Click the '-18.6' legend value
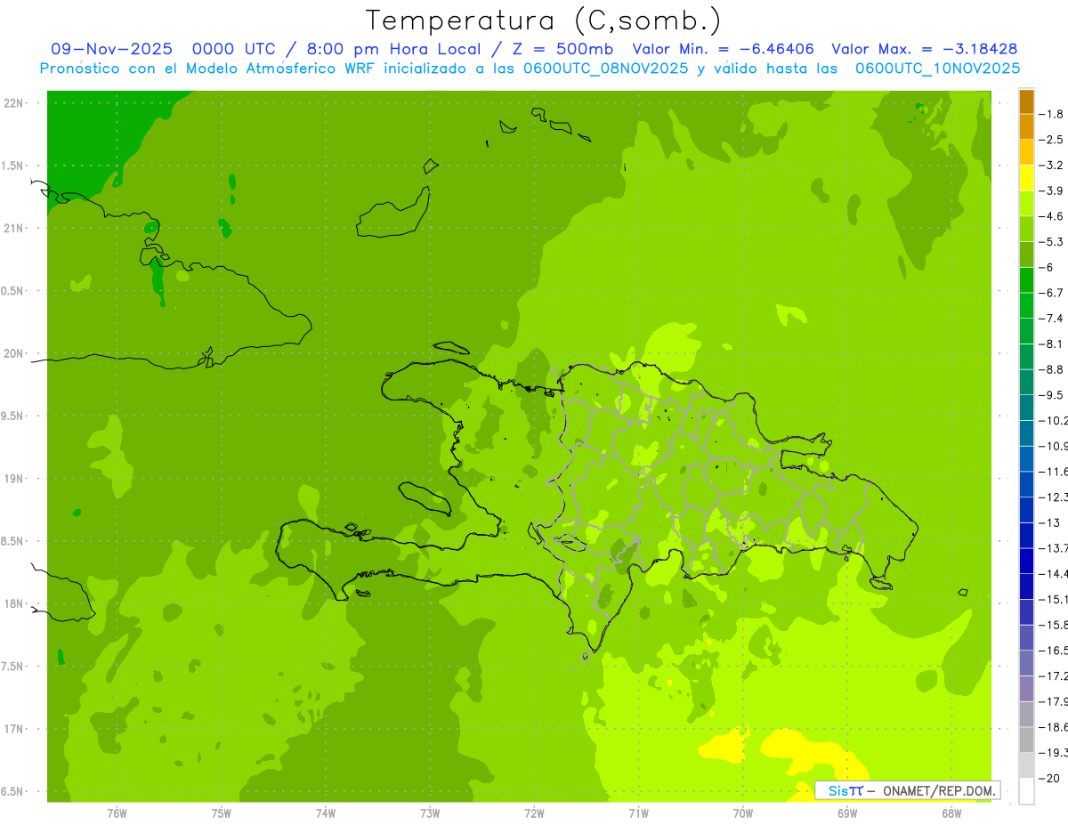The image size is (1068, 825). tap(1055, 727)
